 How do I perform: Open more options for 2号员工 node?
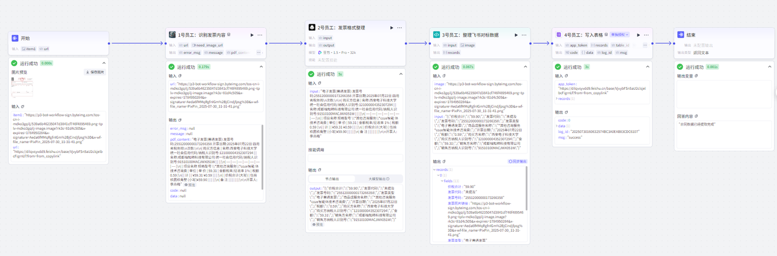click(x=400, y=28)
